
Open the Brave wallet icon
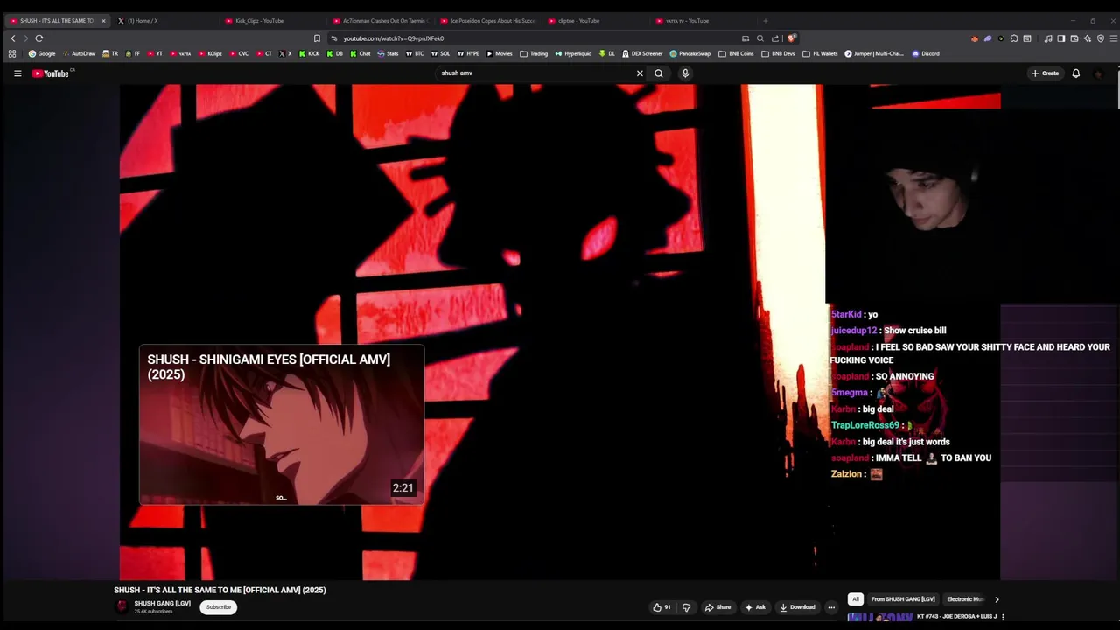pos(1074,38)
